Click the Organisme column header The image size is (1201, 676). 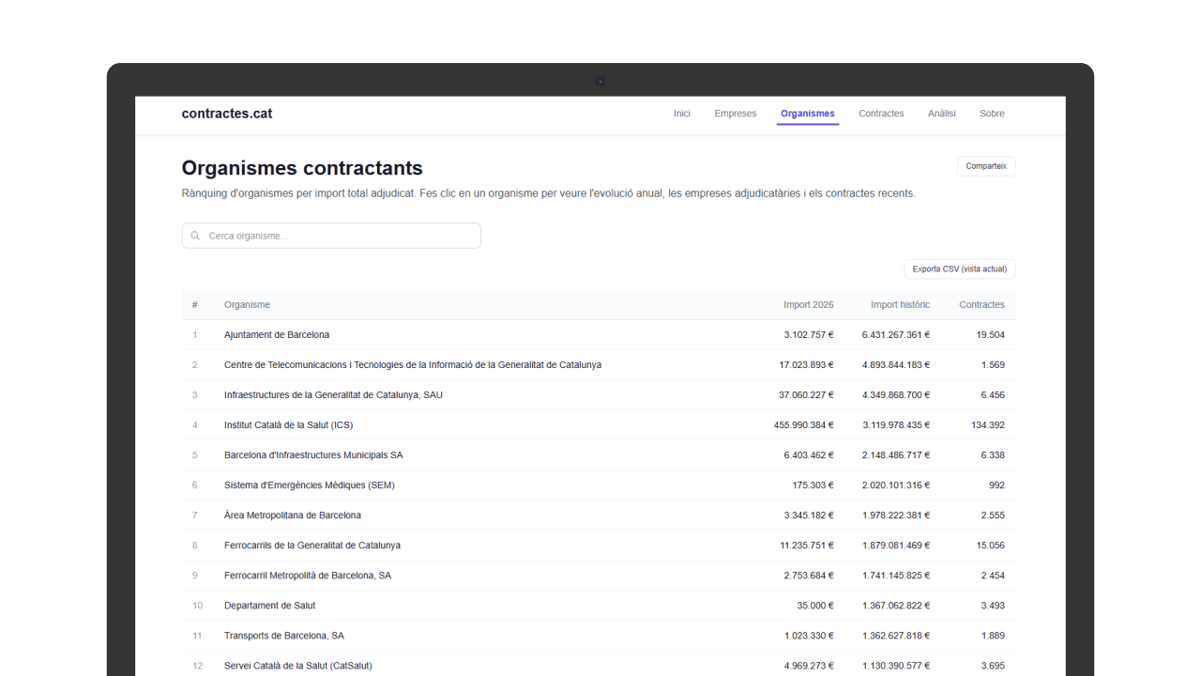pyautogui.click(x=247, y=304)
